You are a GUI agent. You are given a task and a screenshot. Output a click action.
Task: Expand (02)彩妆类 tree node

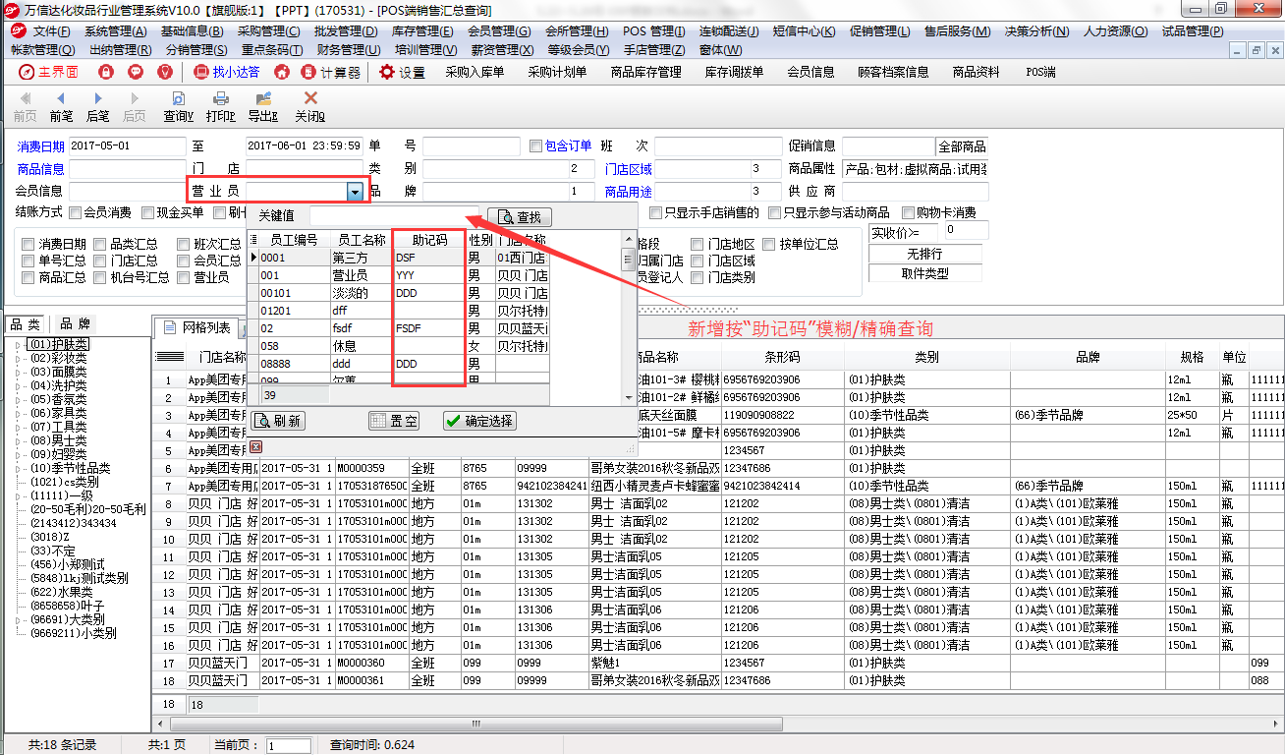(x=18, y=359)
